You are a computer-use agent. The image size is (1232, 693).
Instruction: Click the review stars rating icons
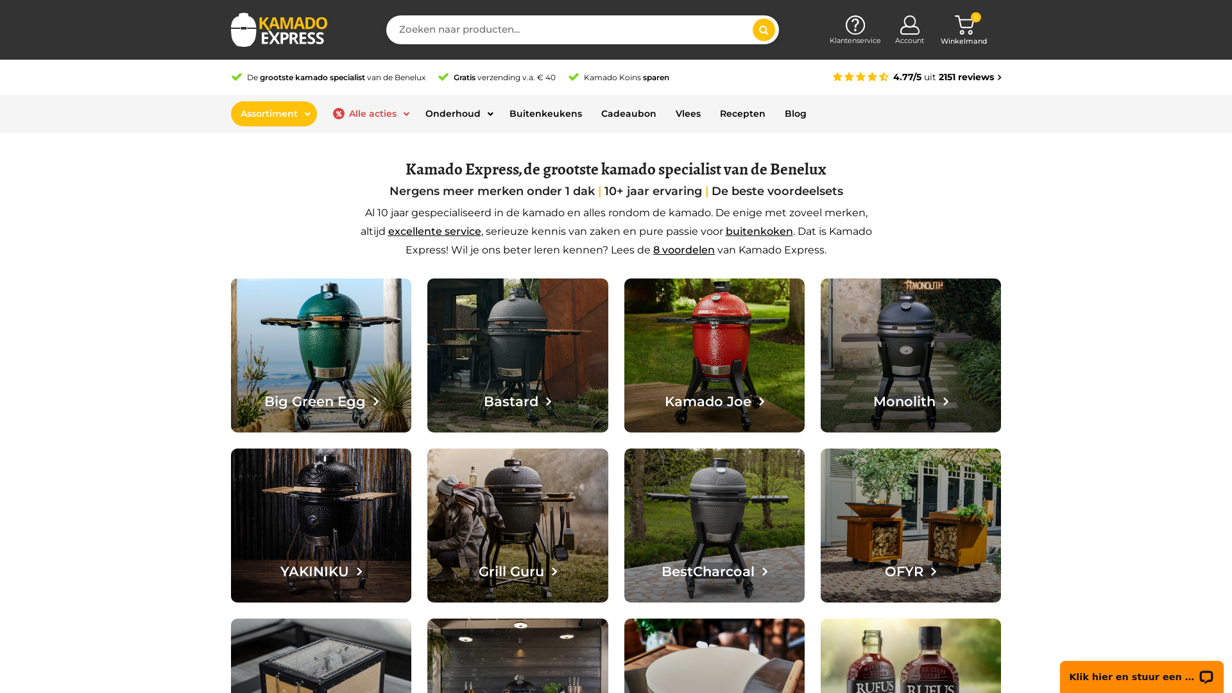pyautogui.click(x=860, y=77)
